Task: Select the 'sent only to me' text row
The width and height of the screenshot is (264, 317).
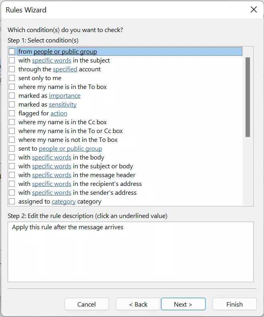Action: (x=40, y=78)
